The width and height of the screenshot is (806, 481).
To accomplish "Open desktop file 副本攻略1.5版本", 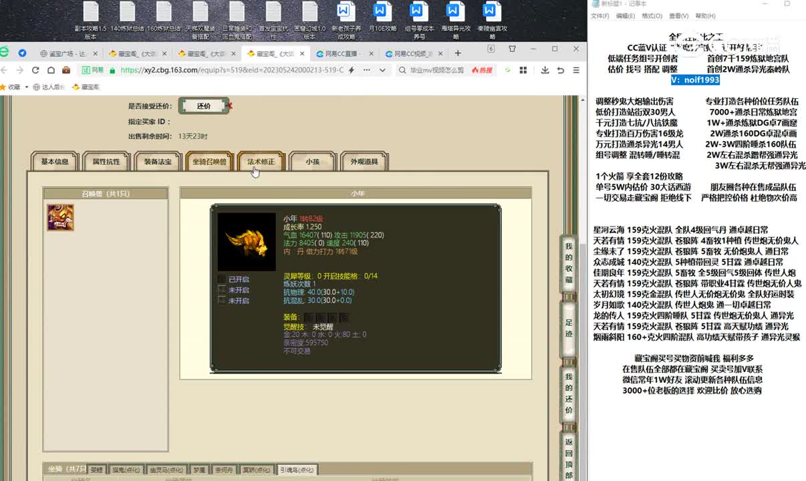I will [90, 20].
